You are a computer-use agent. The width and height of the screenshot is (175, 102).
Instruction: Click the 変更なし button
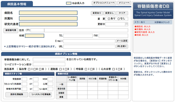click(x=109, y=13)
